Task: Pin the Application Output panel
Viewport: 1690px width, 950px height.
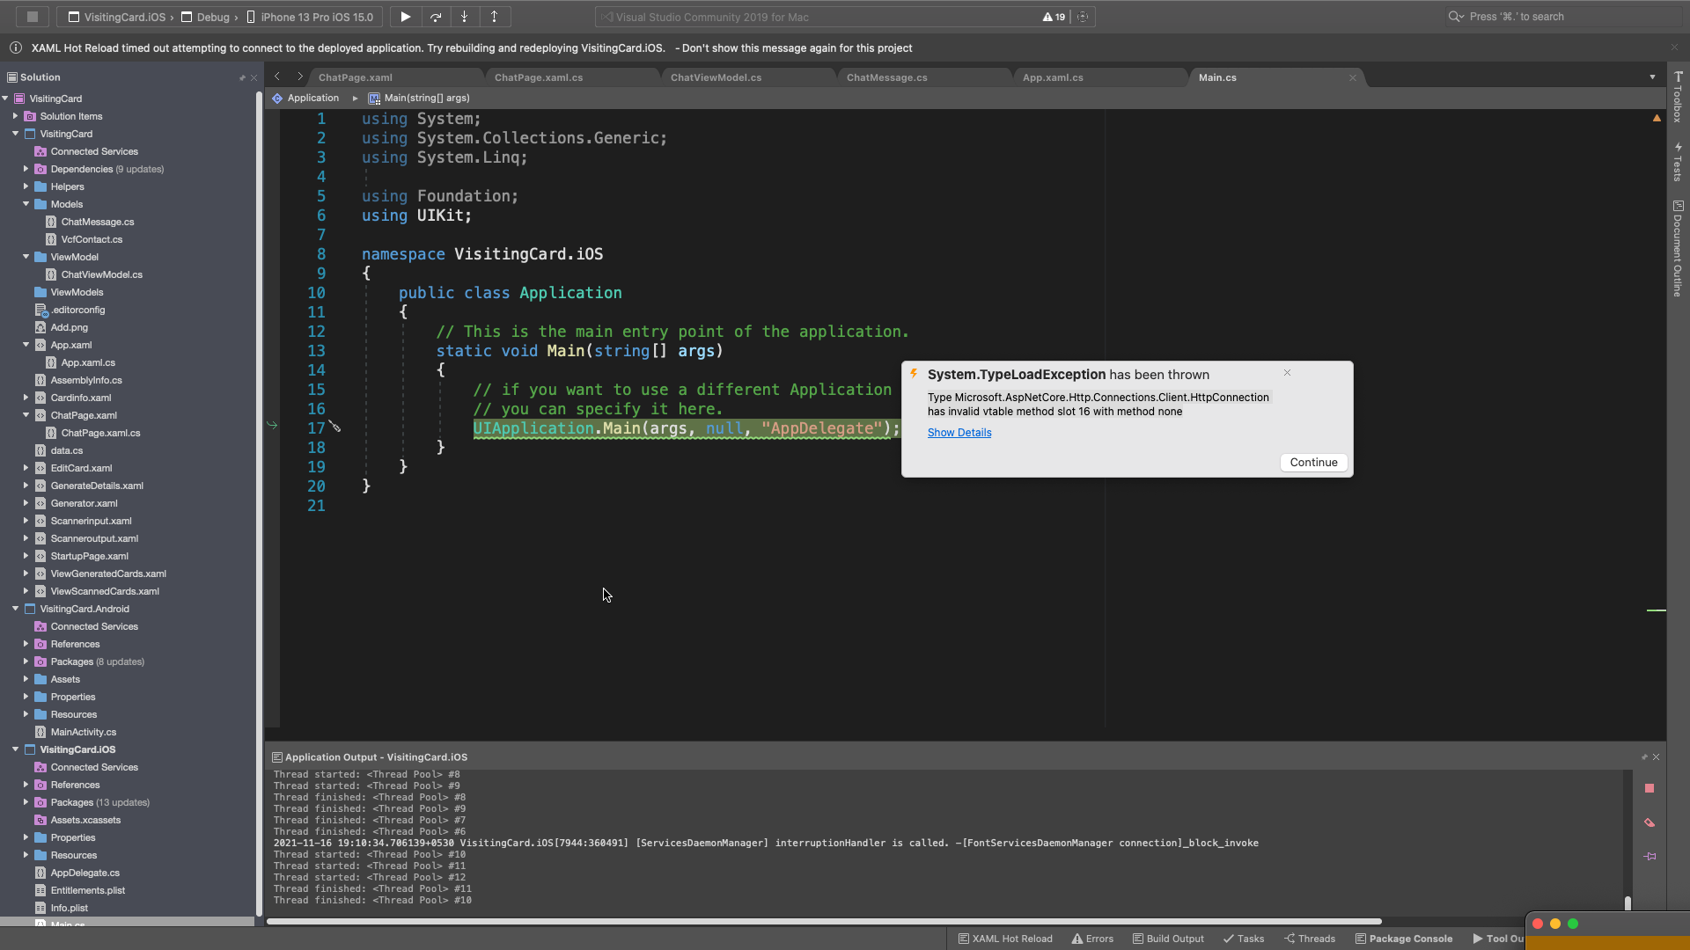Action: [1644, 757]
